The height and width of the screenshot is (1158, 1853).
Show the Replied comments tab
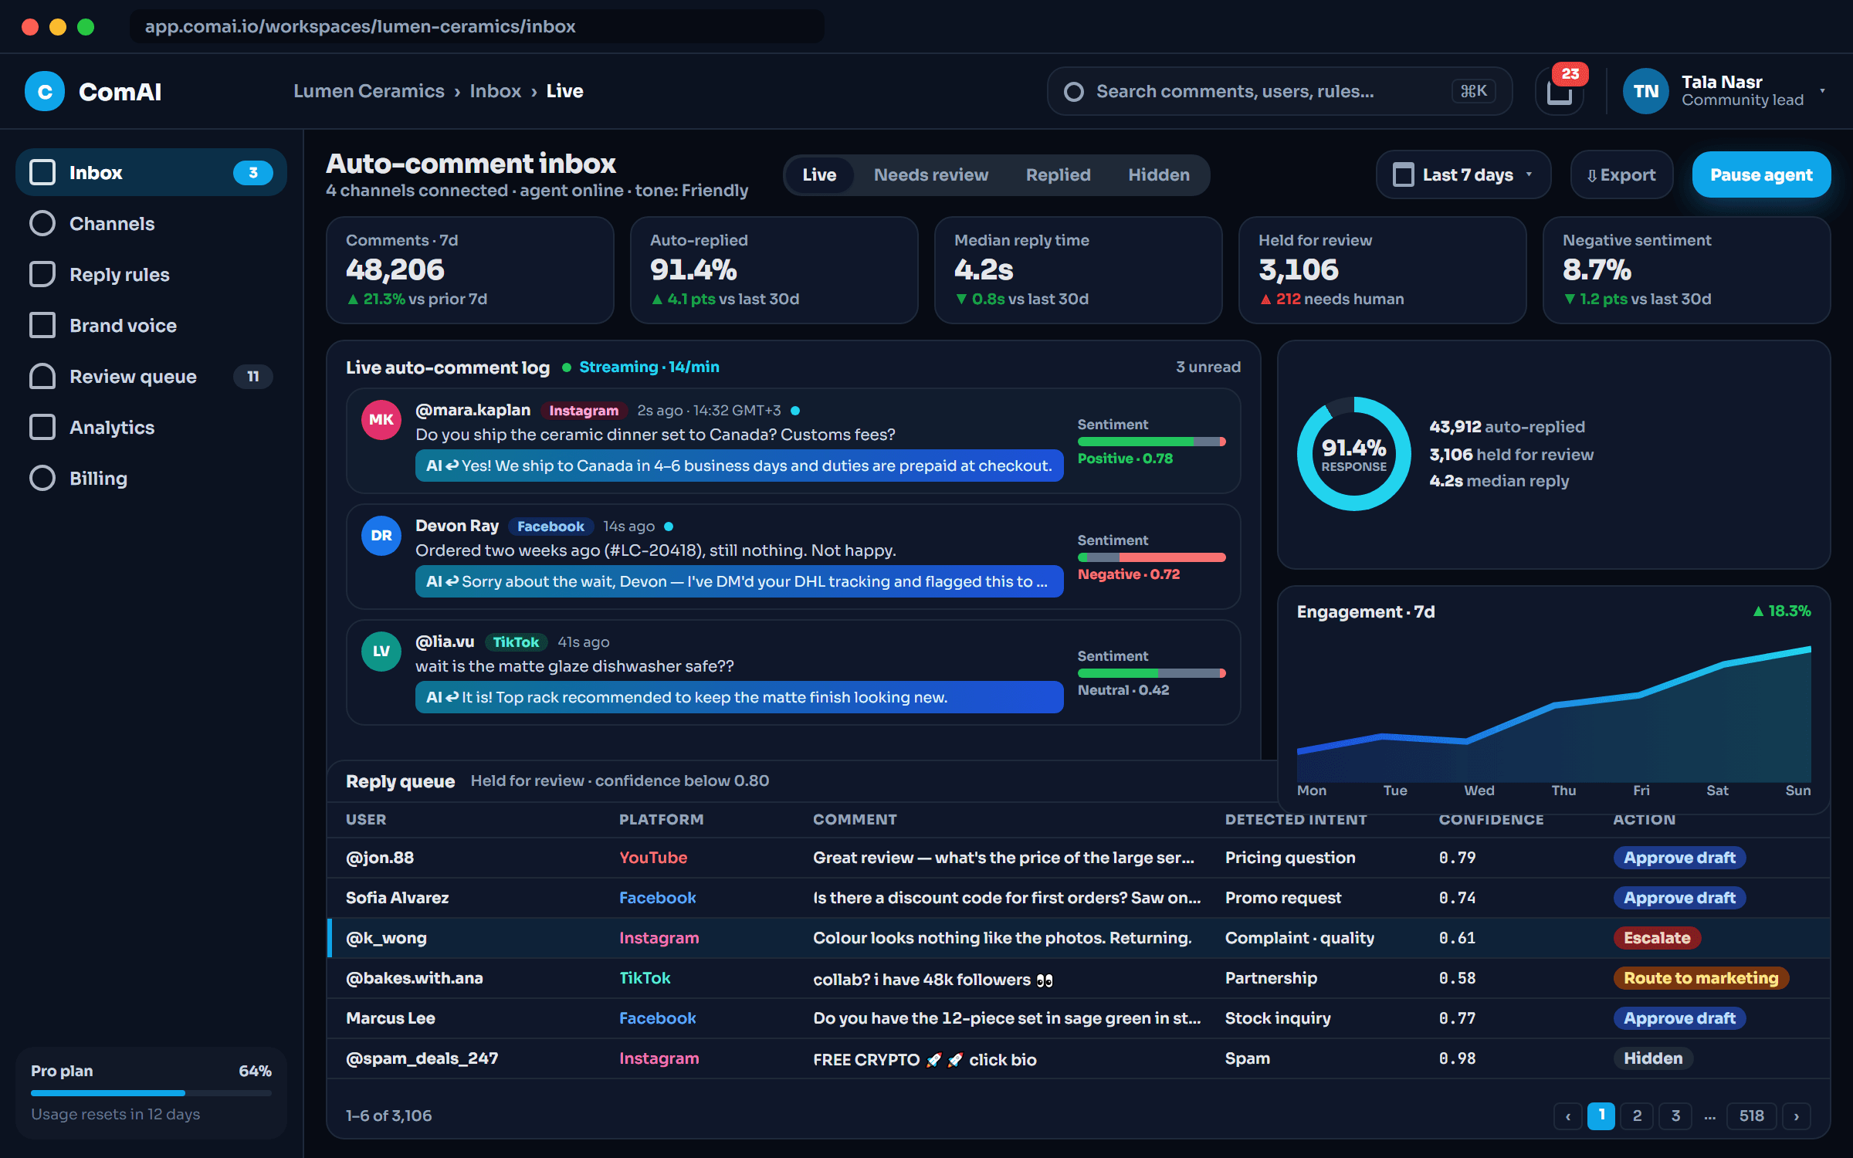1058,174
